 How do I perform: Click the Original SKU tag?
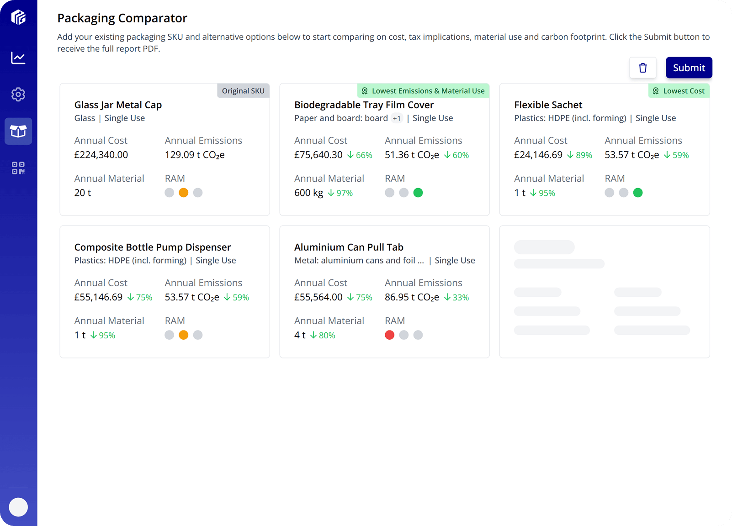point(243,91)
